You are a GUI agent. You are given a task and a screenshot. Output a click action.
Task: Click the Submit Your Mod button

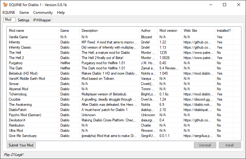(x=21, y=145)
